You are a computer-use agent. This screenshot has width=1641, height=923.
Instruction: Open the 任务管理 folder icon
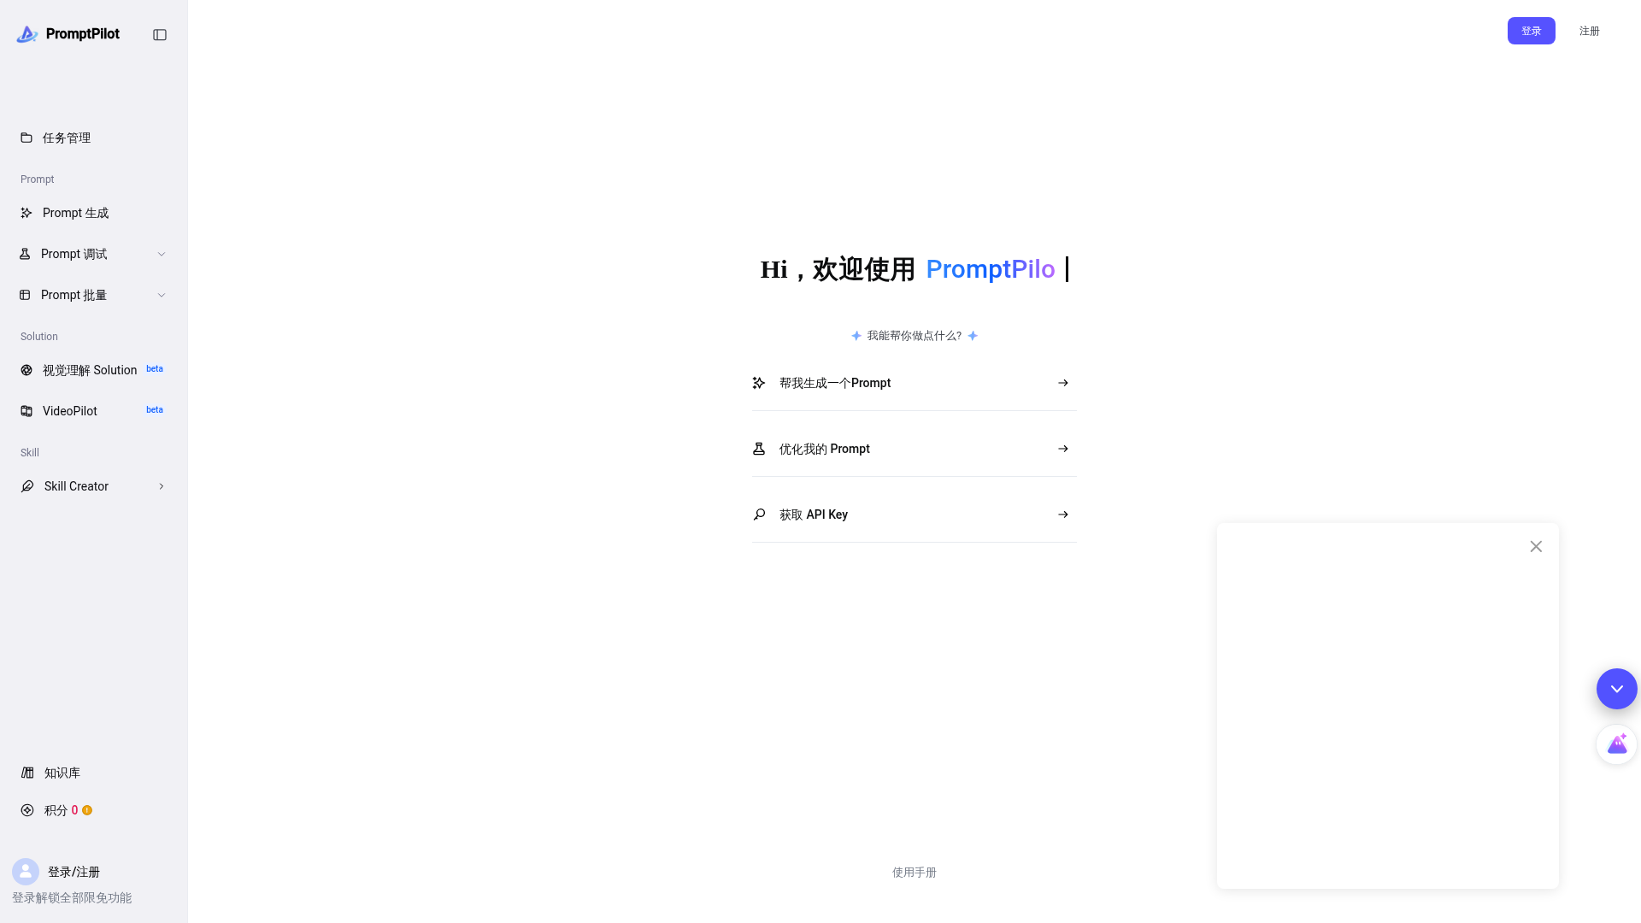point(26,138)
